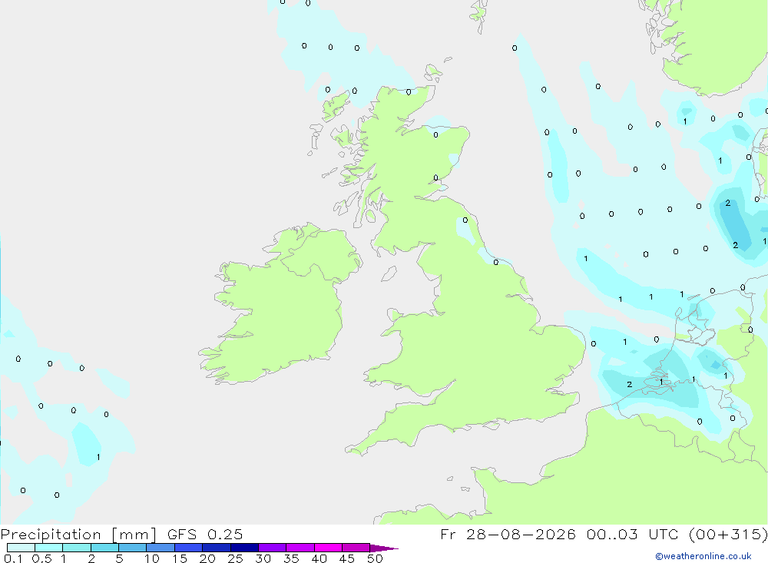Screen dimensions: 768x563
Task: Click the 5–10 mm legend color swatch
Action: click(x=133, y=548)
